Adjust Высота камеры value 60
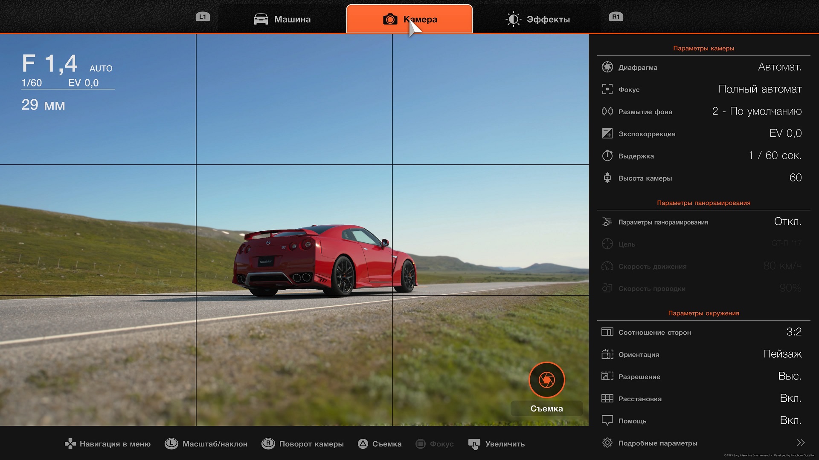 click(x=795, y=178)
